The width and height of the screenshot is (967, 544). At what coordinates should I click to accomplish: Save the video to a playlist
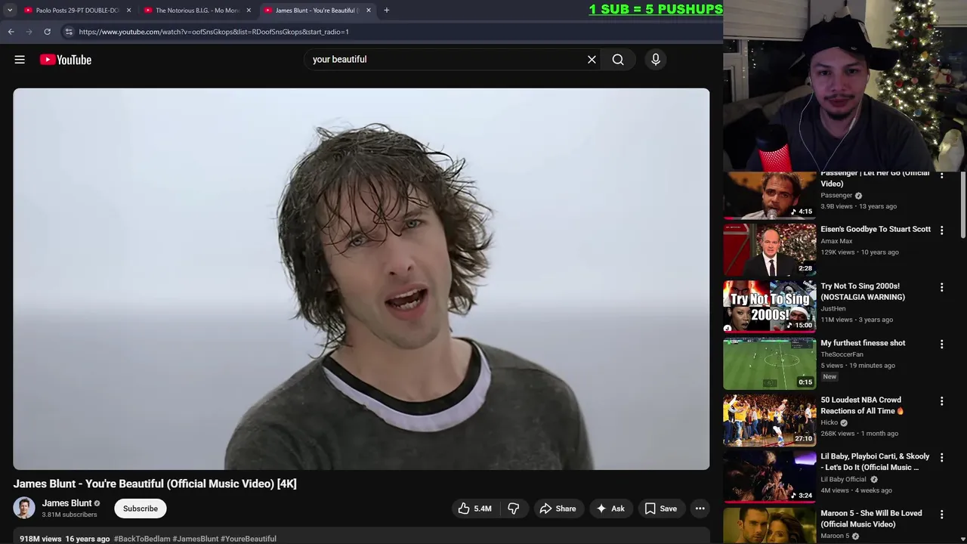click(661, 508)
